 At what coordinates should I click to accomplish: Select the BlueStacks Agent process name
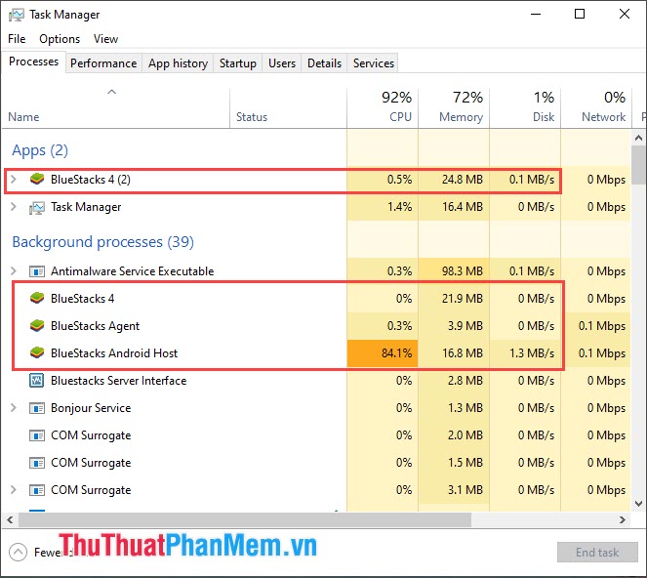coord(95,326)
